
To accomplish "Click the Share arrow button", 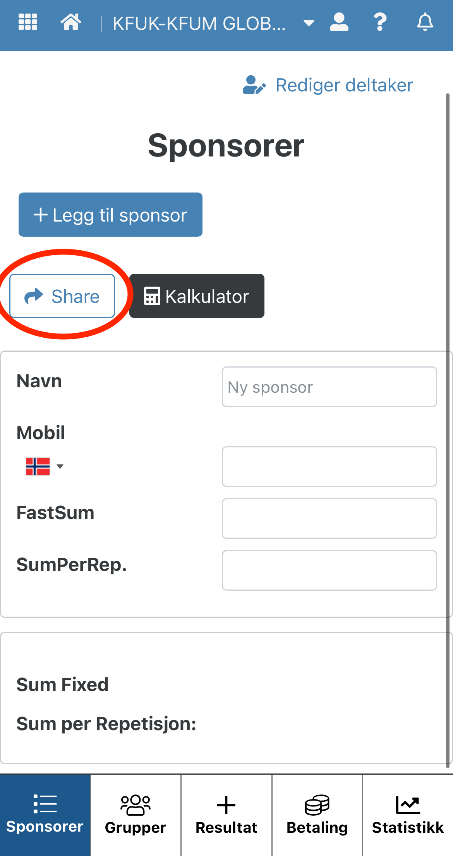I will click(x=62, y=296).
